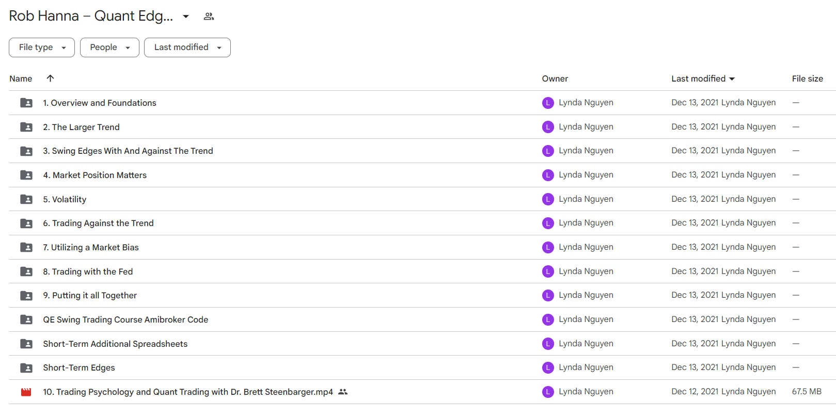
Task: Click folder icon for Short-Term Edges
Action: (x=26, y=368)
